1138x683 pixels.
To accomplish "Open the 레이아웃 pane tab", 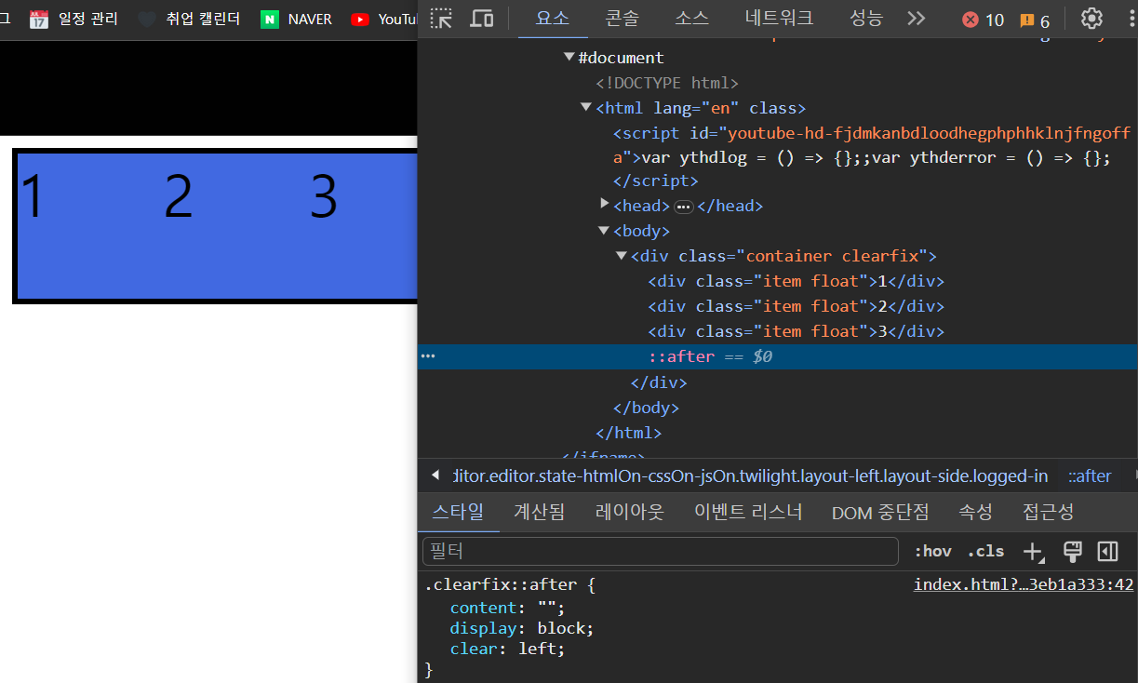I will click(629, 512).
